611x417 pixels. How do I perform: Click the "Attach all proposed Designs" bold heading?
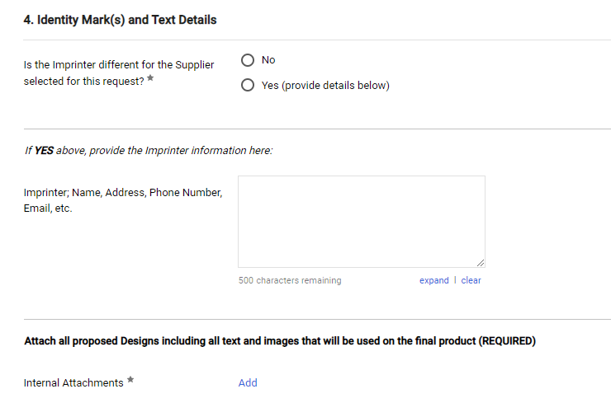[280, 341]
